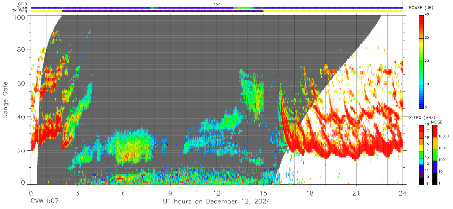Click the 20 tick on power scale

click(427, 61)
